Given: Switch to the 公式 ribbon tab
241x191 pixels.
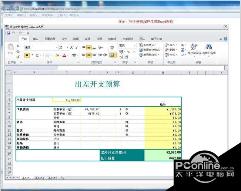Looking at the screenshot, I should 64,39.
